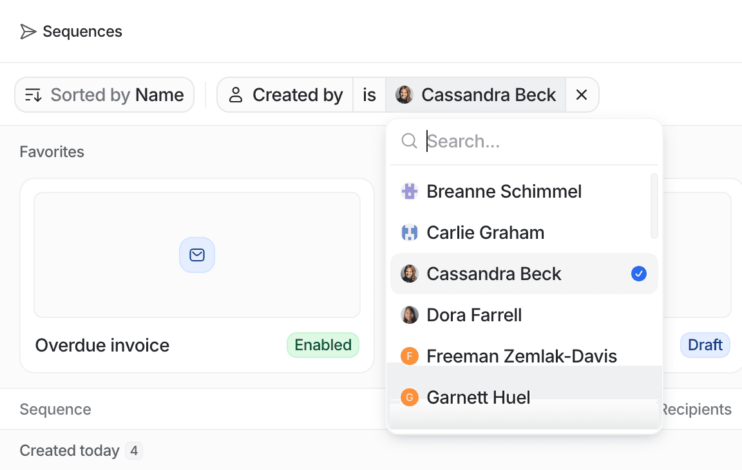742x470 pixels.
Task: Select Freeman Zemlak-Davis as creator
Action: (524, 356)
